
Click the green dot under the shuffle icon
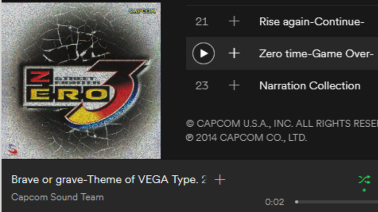(x=364, y=190)
